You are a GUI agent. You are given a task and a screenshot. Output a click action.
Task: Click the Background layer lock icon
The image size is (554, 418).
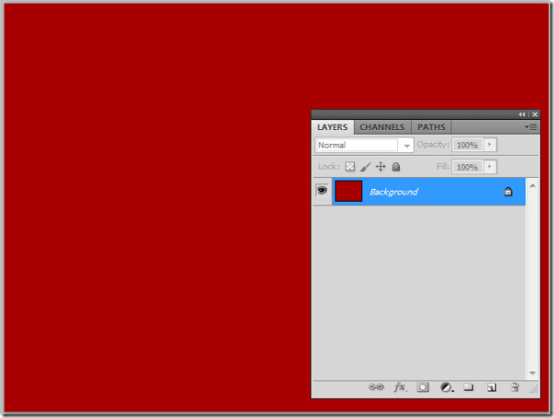pos(508,192)
